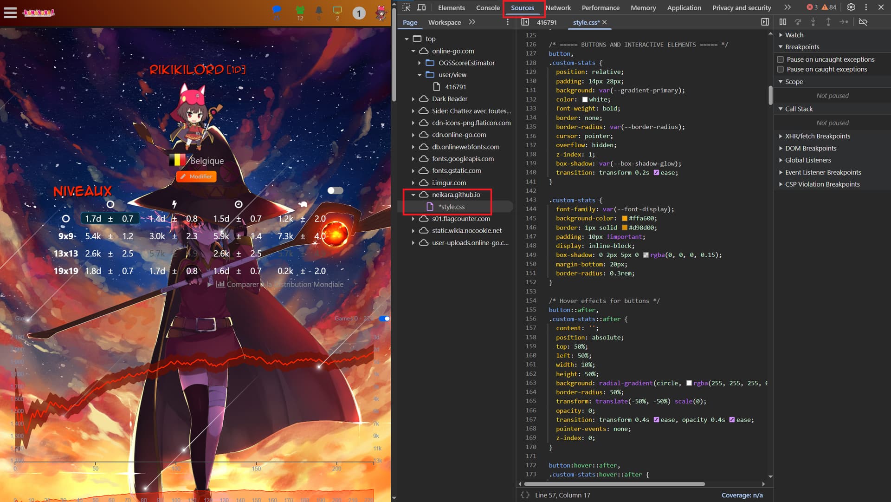Image resolution: width=891 pixels, height=502 pixels.
Task: Click pretty-print braces icon in status bar
Action: (525, 495)
